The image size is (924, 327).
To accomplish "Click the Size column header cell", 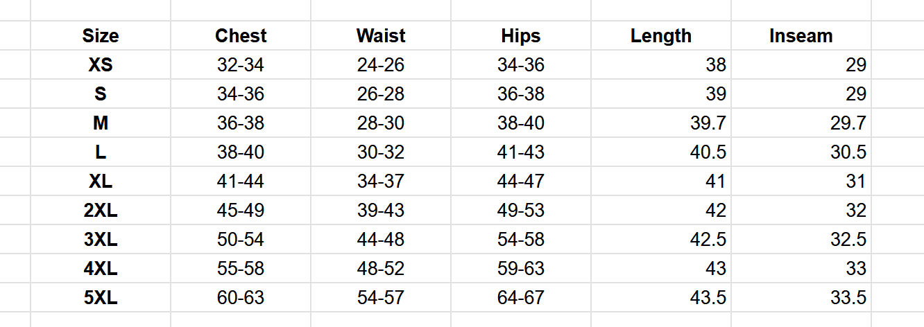I will click(x=101, y=36).
